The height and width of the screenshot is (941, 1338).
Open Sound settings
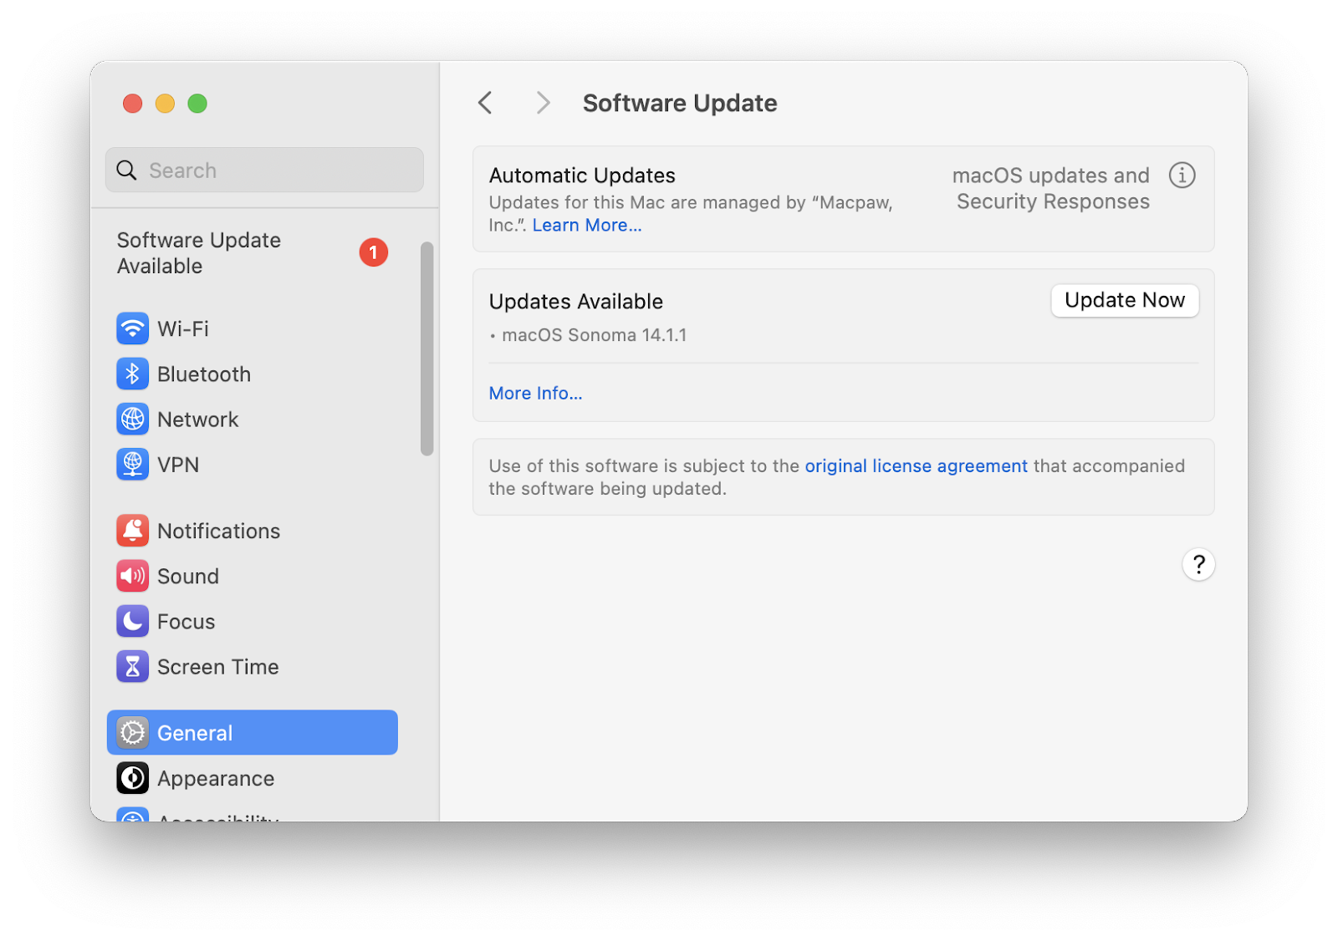point(187,576)
